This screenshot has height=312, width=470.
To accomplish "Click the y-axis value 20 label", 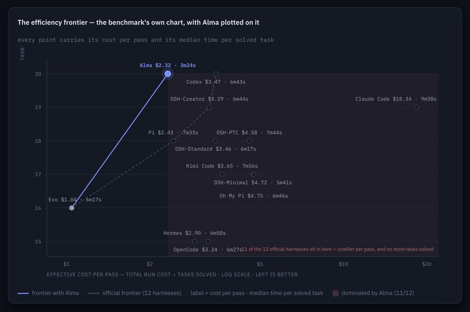I will click(38, 74).
